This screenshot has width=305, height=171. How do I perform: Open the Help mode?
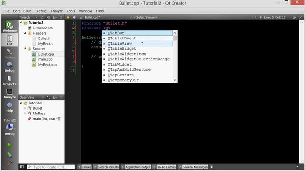[x=10, y=107]
